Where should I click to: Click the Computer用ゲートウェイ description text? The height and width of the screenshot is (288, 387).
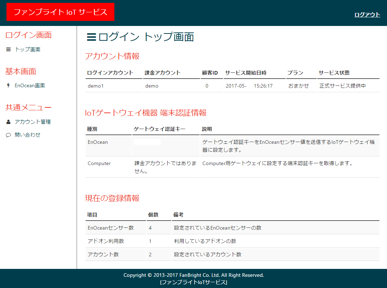278,163
